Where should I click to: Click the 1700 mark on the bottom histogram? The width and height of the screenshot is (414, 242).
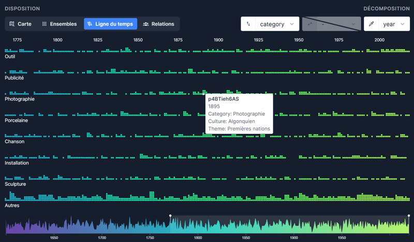tap(102, 238)
